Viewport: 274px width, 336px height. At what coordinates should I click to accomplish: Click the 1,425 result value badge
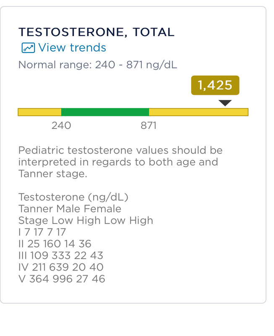click(x=215, y=85)
